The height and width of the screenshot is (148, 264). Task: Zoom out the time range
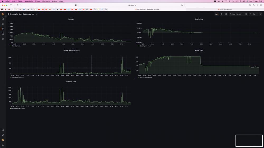coord(246,14)
